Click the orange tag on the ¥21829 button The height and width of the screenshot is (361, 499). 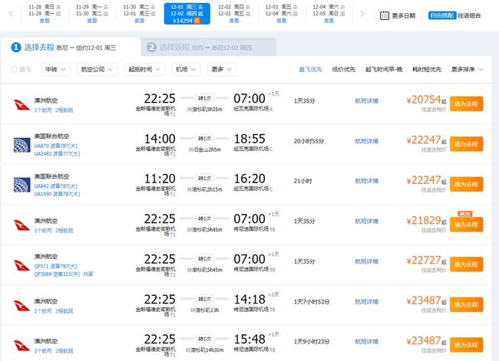pyautogui.click(x=465, y=214)
